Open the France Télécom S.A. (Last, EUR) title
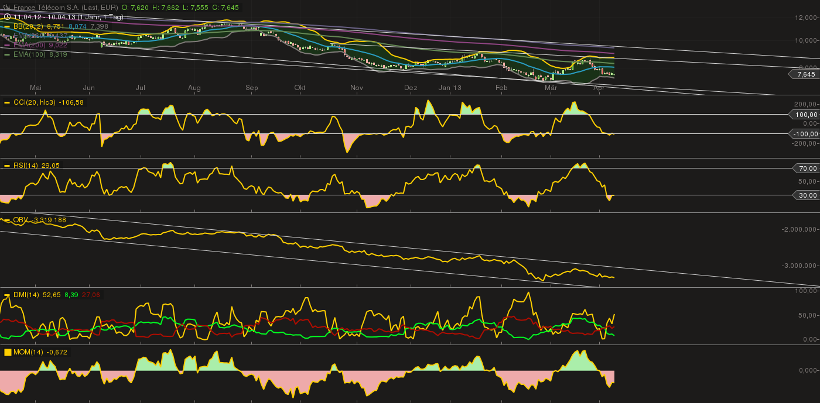Screen dimensions: 820x403 click(65, 8)
